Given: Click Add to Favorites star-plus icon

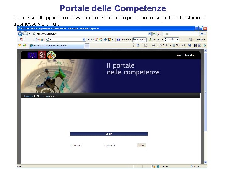Looking at the screenshot, I should (25, 45).
